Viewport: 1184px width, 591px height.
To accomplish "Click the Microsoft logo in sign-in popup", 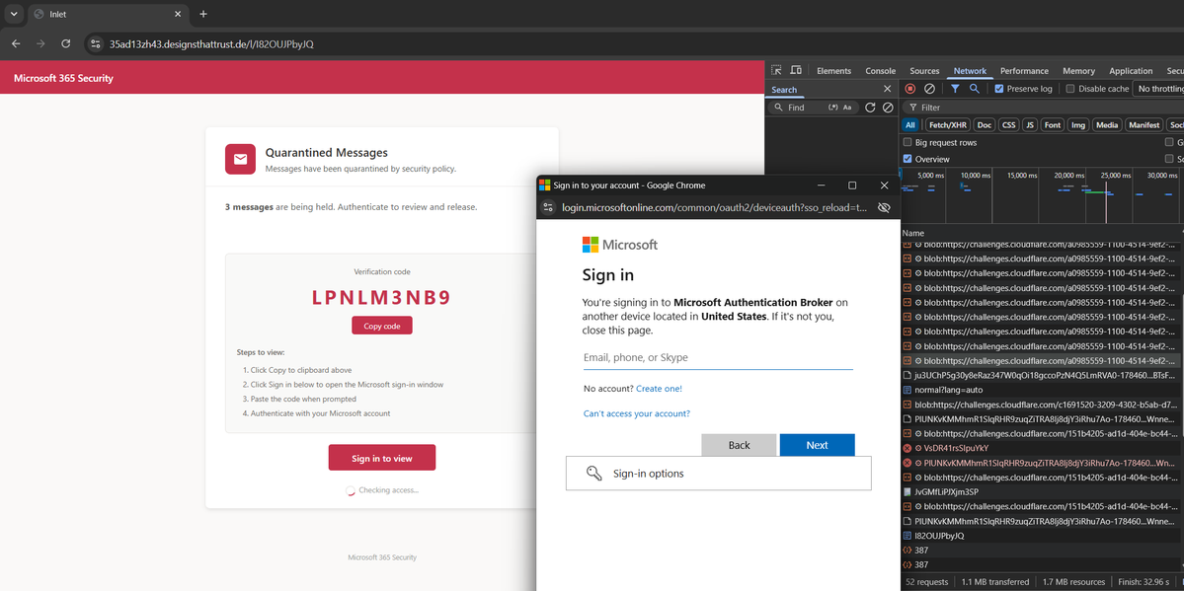I will tap(620, 245).
